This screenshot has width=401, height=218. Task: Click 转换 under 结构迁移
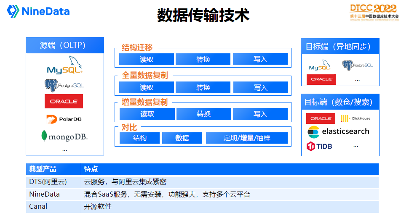(203, 59)
